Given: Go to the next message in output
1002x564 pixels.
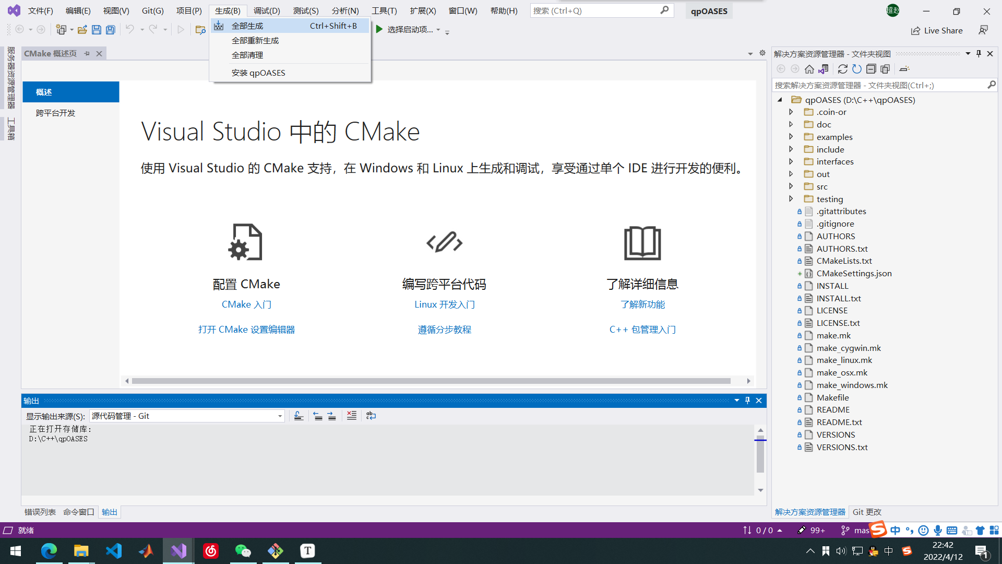Looking at the screenshot, I should [332, 416].
